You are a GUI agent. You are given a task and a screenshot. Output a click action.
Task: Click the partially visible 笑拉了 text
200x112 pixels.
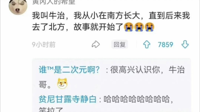tap(51, 110)
